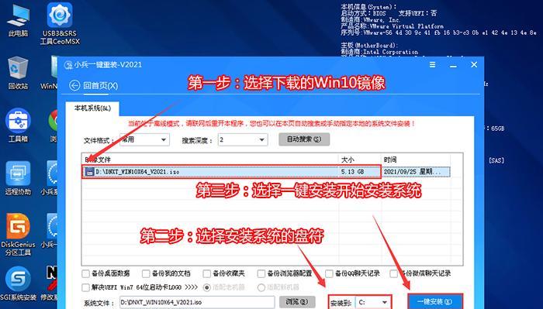This screenshot has width=543, height=309.
Task: Click the ISO file icon in list row
Action: click(90, 172)
